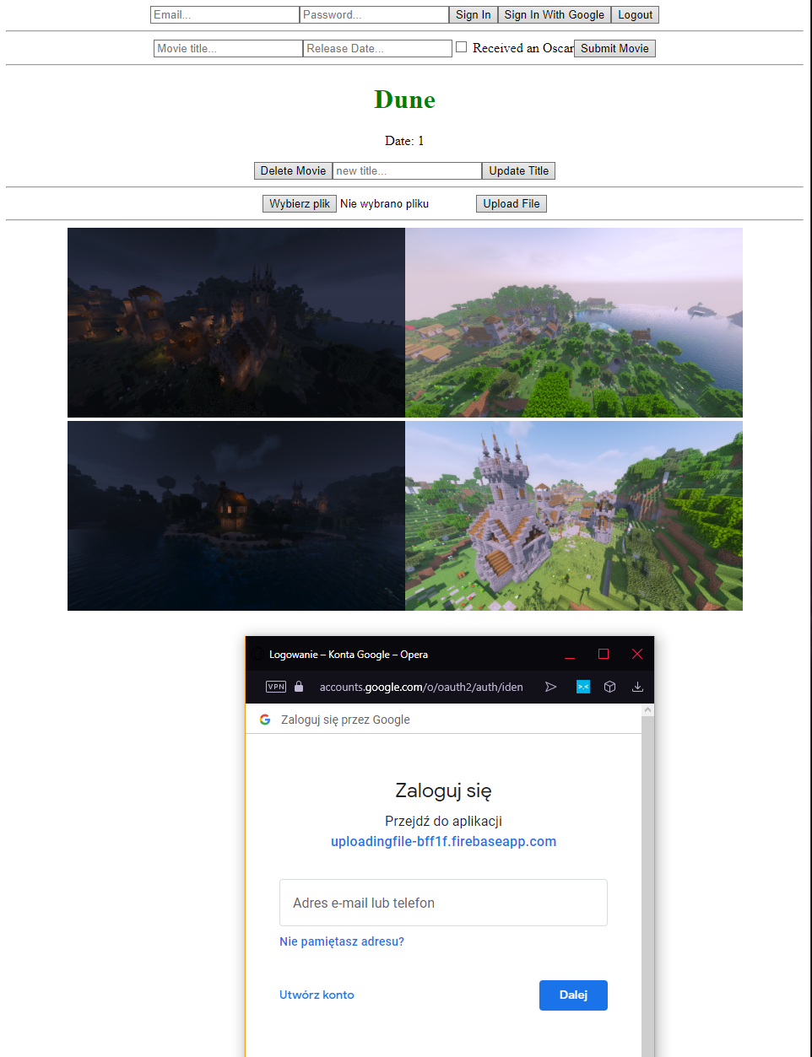
Task: Toggle the VPN badge in the address bar
Action: [275, 687]
